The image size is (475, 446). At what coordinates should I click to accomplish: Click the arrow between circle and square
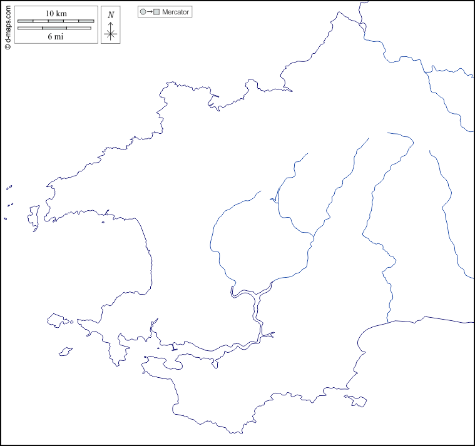click(x=150, y=12)
